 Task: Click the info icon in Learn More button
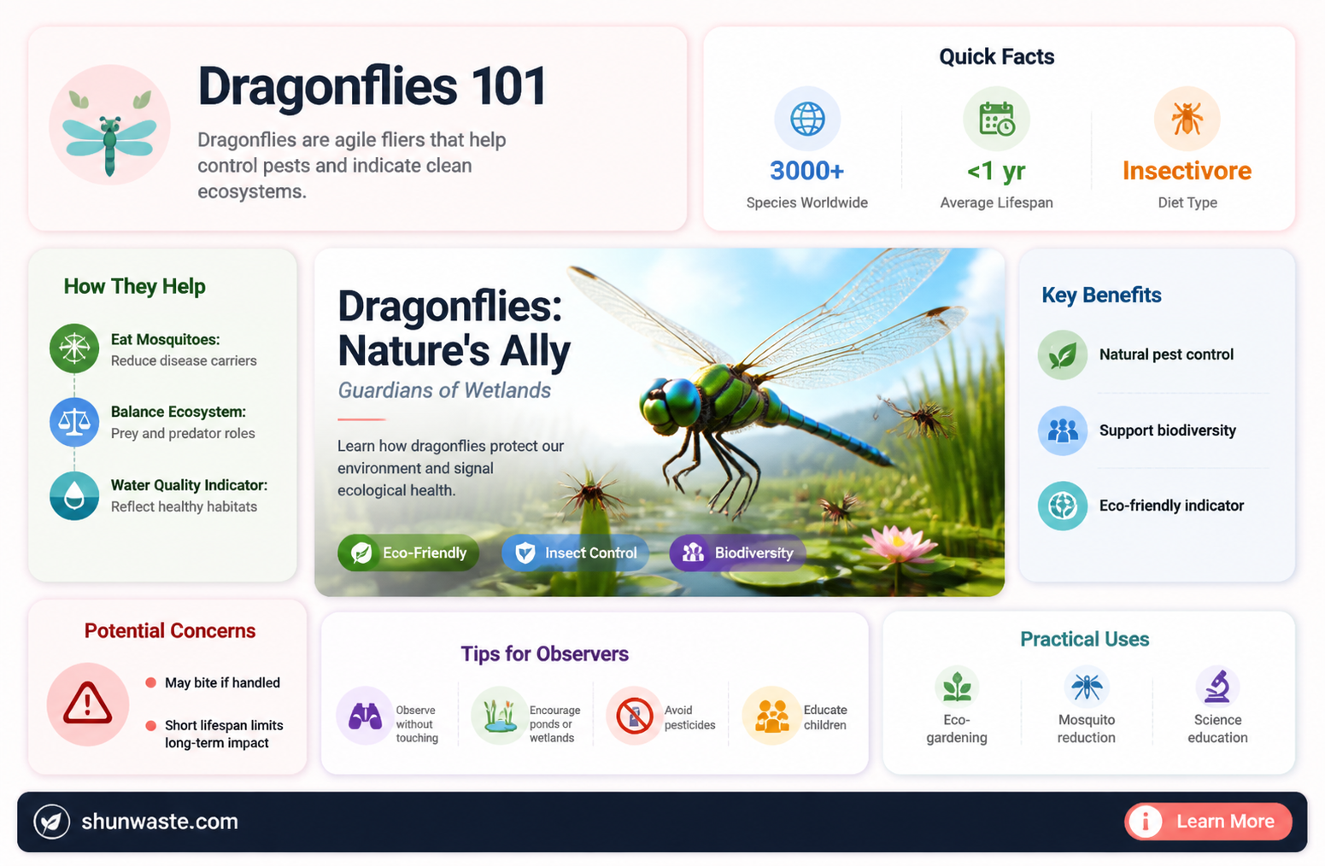(x=1146, y=822)
